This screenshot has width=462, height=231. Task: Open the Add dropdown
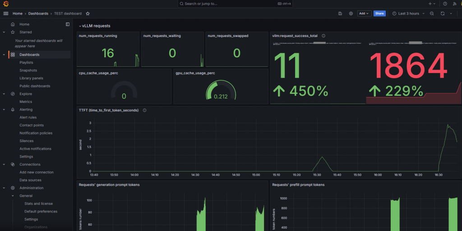pos(364,14)
